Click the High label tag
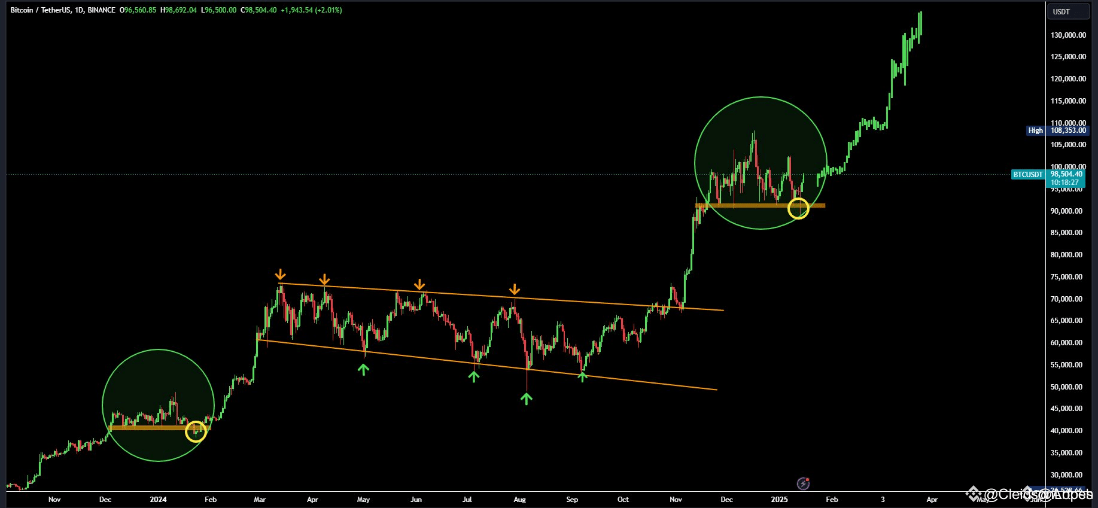1098x508 pixels. (x=1035, y=130)
